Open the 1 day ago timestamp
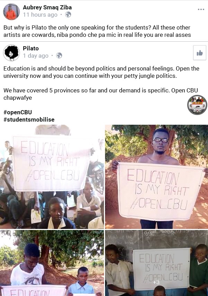 pos(36,56)
